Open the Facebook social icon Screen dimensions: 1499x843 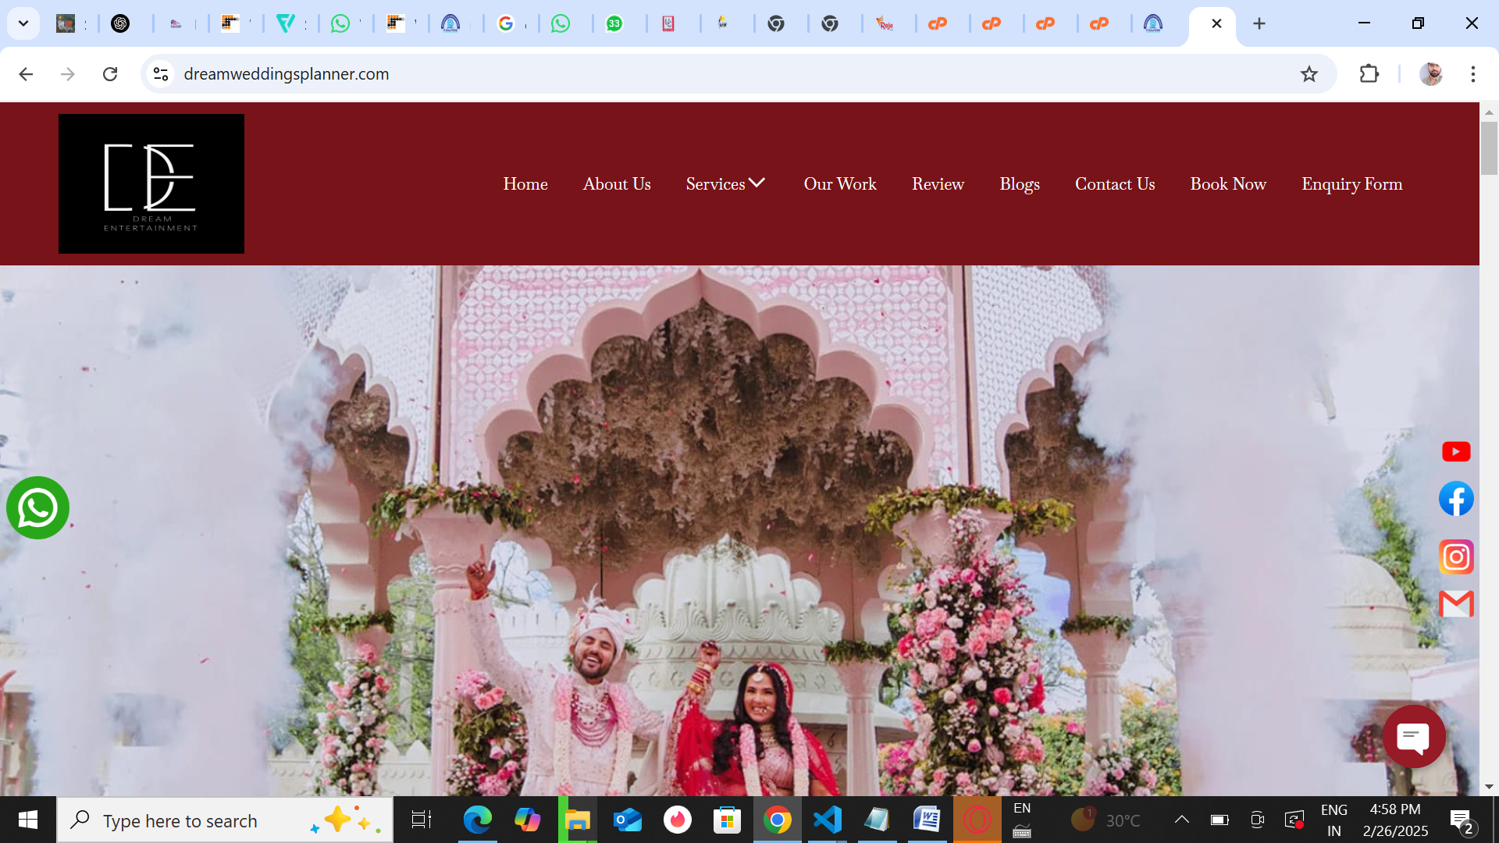tap(1456, 499)
